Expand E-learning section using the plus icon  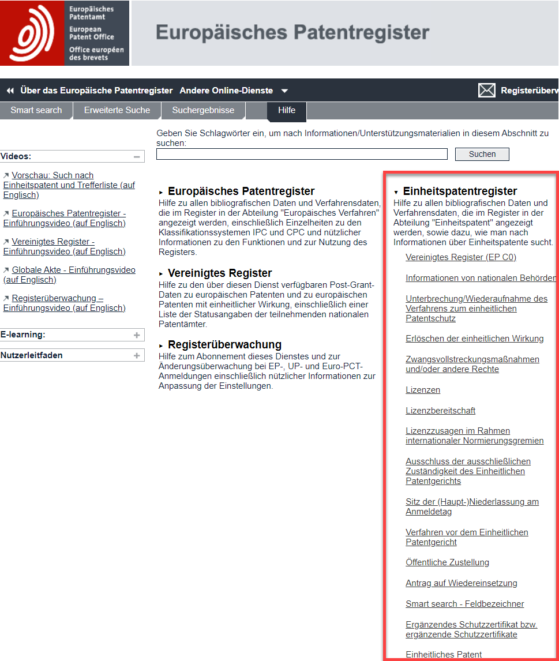point(137,335)
